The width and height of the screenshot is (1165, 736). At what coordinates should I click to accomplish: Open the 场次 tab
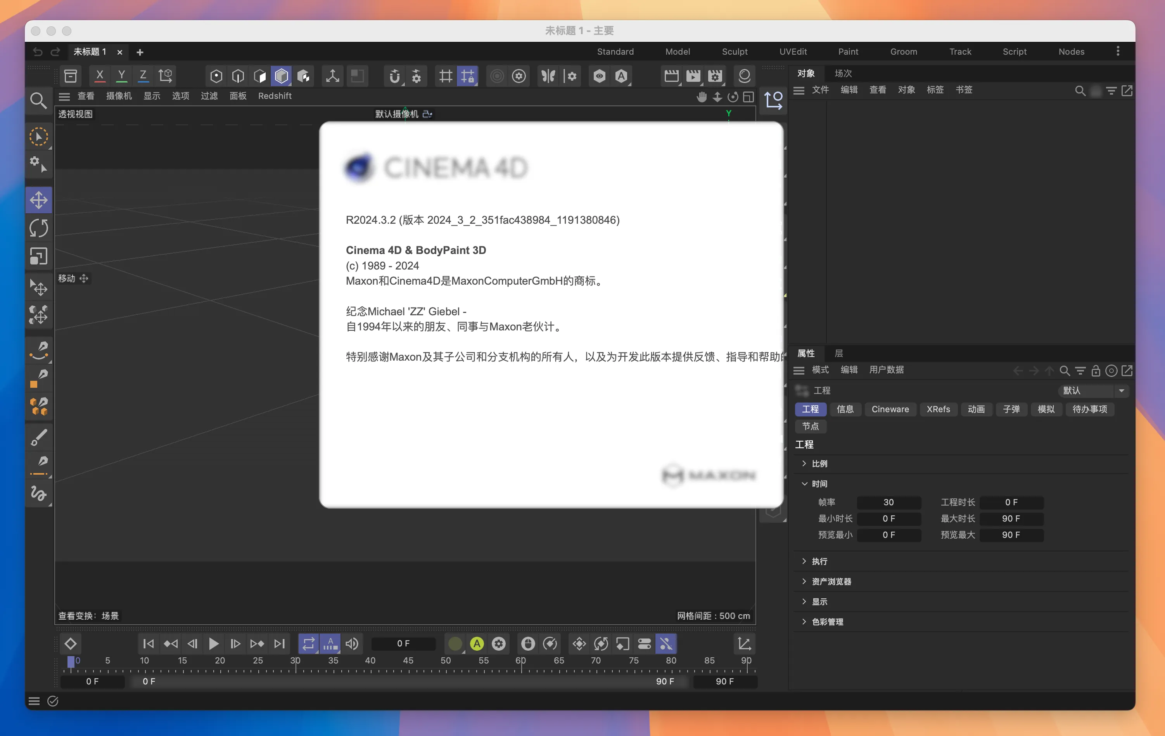pyautogui.click(x=843, y=74)
